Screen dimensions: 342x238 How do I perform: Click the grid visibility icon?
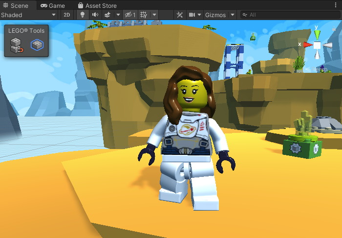(x=144, y=15)
